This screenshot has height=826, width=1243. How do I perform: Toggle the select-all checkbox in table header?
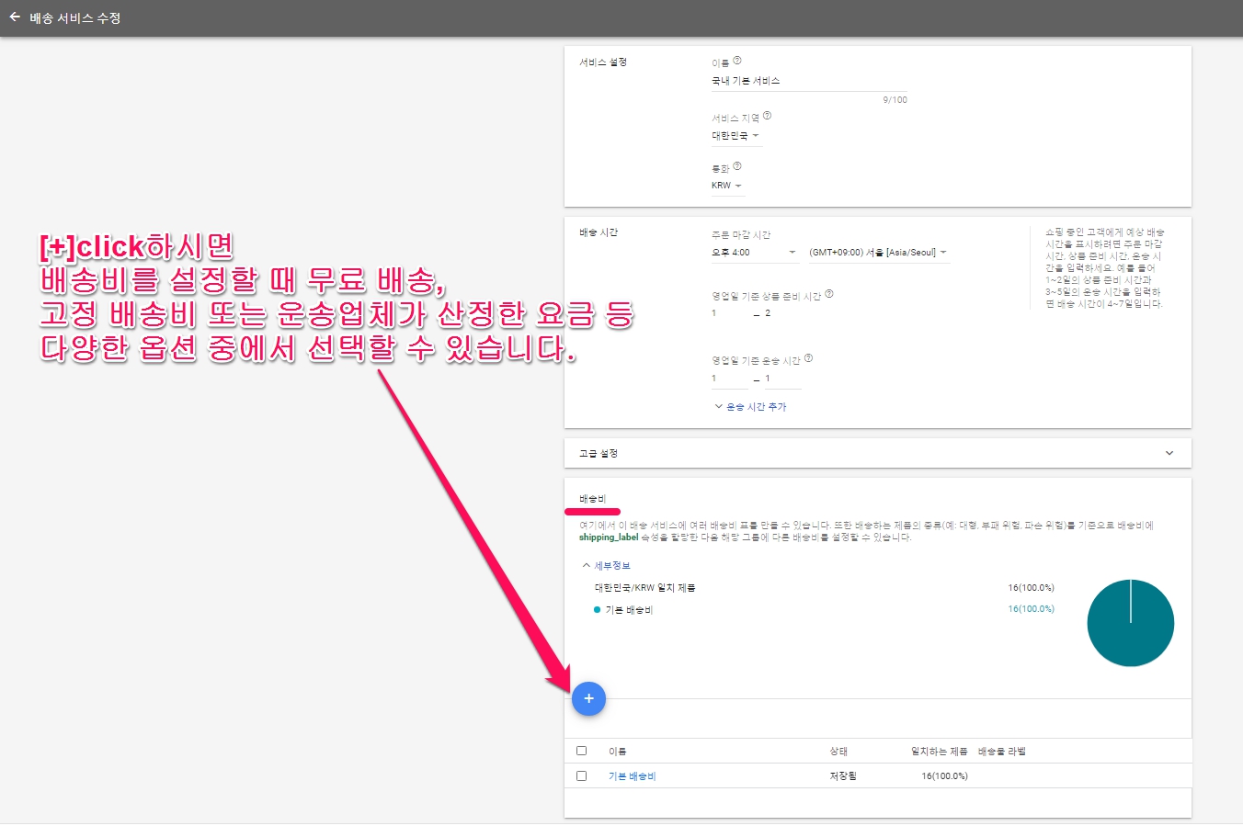pyautogui.click(x=581, y=751)
